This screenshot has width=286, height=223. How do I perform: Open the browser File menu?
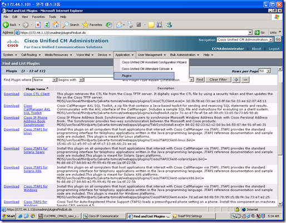coord(6,17)
